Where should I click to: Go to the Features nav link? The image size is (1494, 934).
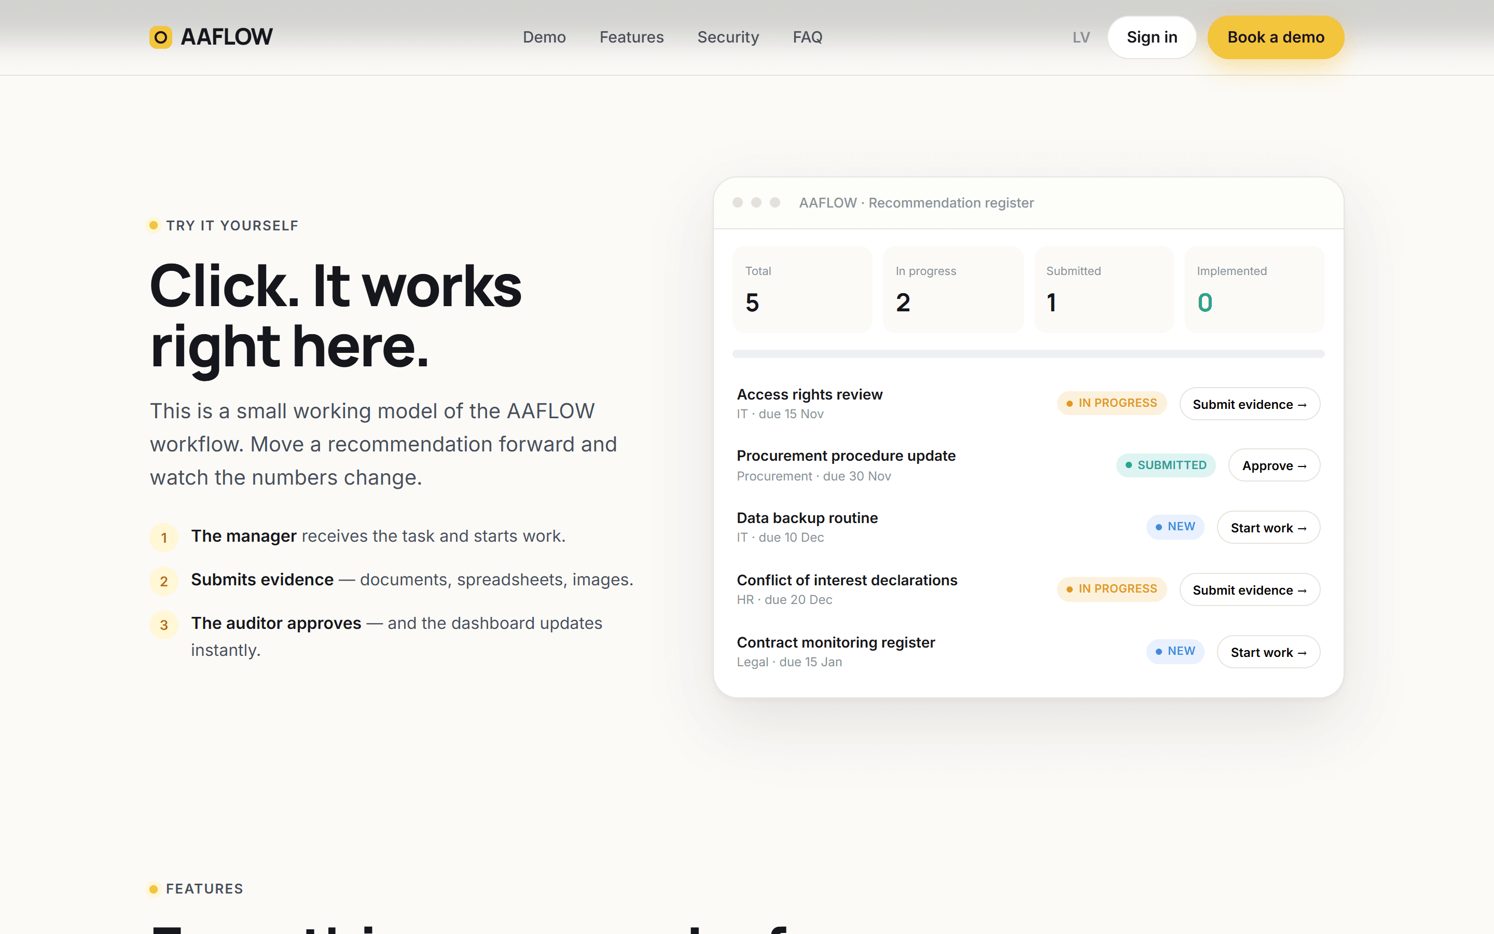pyautogui.click(x=631, y=37)
